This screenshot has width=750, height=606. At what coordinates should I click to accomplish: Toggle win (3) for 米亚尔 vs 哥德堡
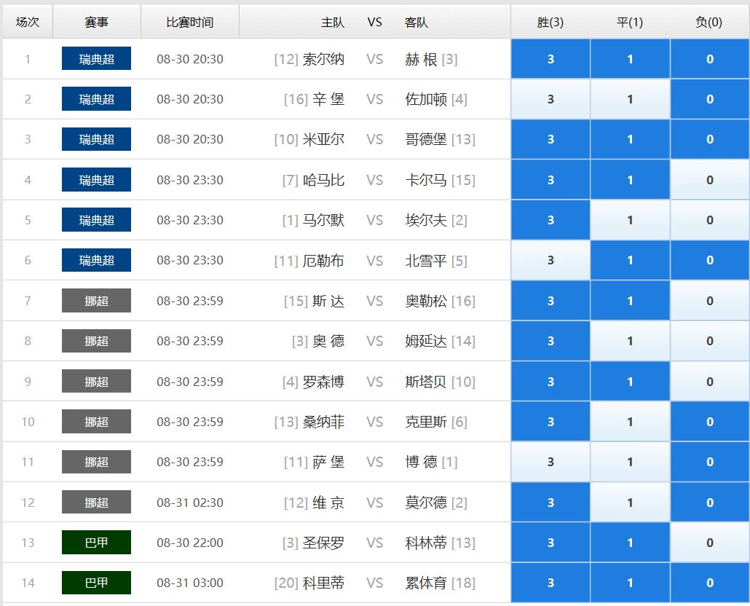550,139
